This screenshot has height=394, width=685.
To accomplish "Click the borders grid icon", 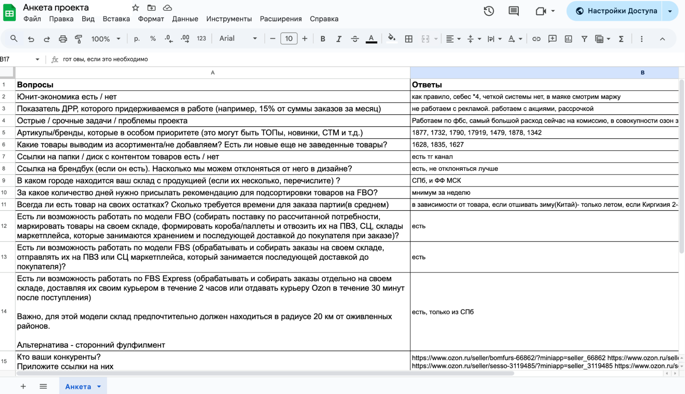I will [408, 39].
